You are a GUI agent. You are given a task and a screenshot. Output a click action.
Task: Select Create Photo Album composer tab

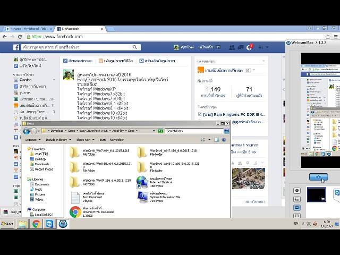pyautogui.click(x=157, y=61)
